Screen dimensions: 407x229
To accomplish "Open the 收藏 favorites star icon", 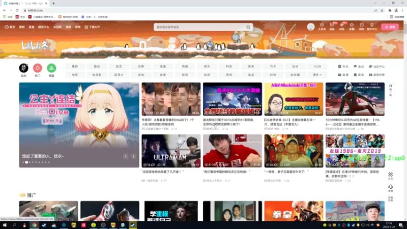I will 352,26.
